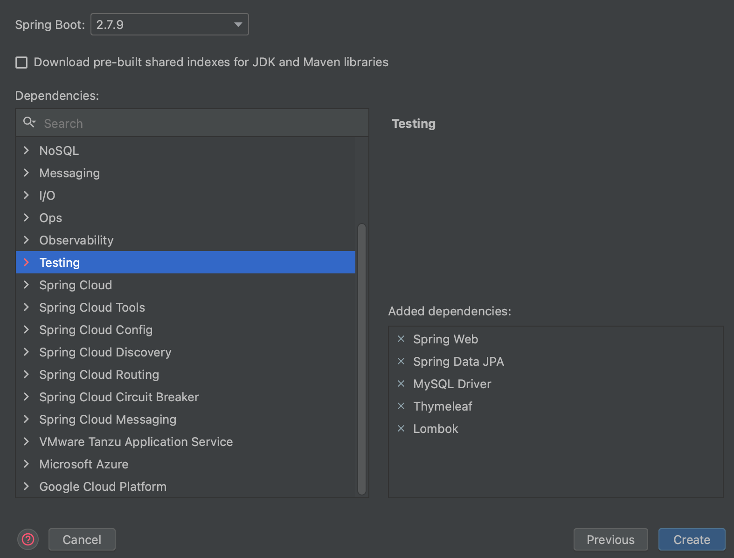Expand the Spring Cloud Circuit Breaker category

click(26, 397)
